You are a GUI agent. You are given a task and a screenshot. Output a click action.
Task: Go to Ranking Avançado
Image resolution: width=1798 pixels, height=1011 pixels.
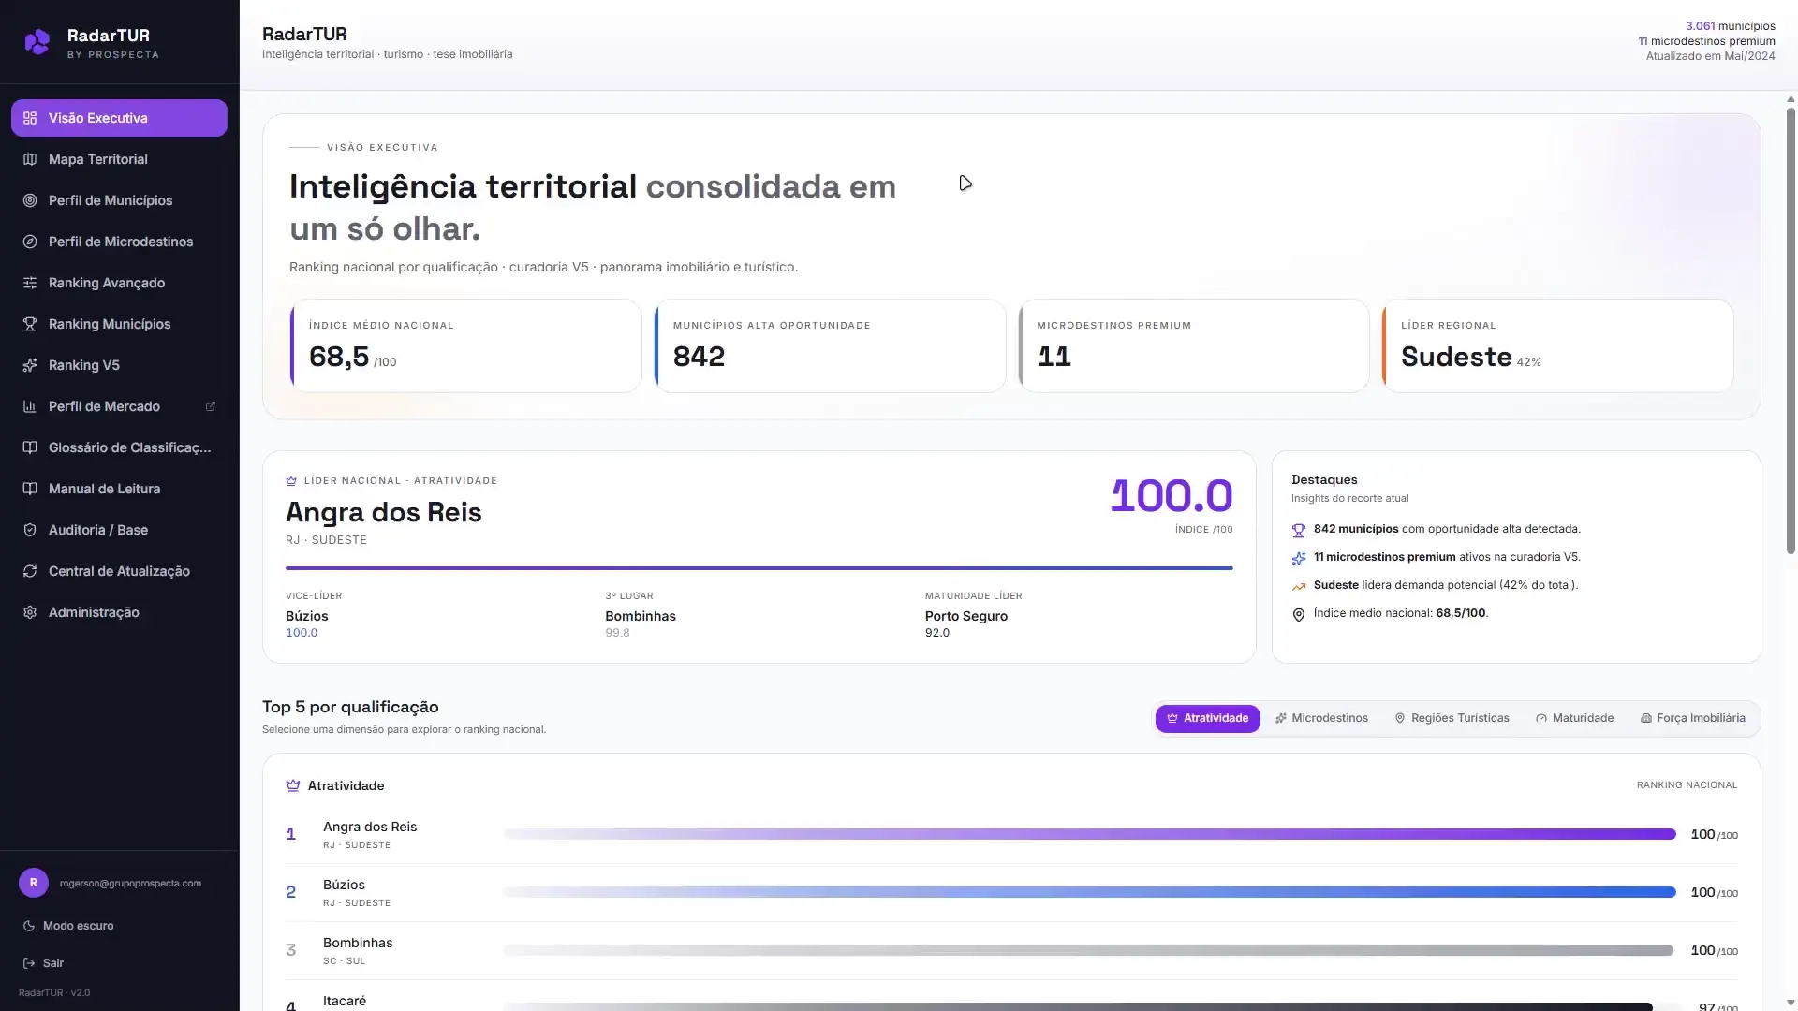click(119, 283)
